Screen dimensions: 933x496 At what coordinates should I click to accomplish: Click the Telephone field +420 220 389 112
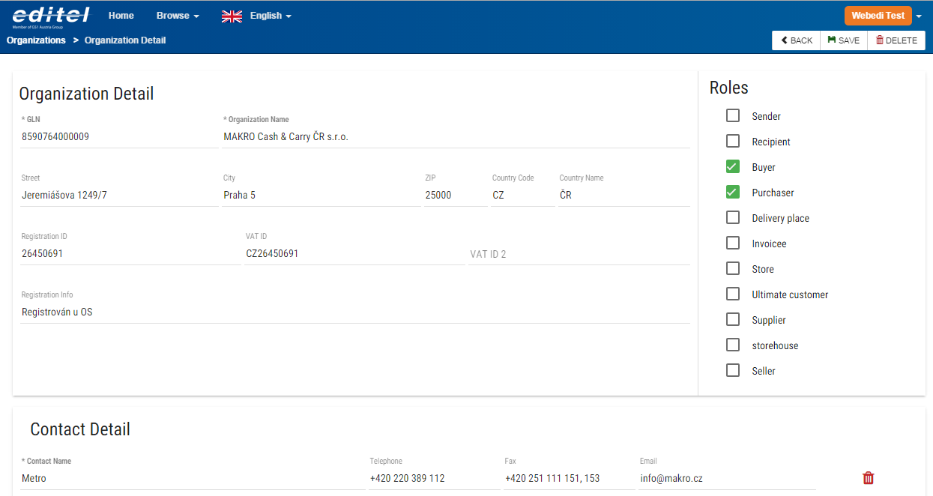pyautogui.click(x=434, y=479)
